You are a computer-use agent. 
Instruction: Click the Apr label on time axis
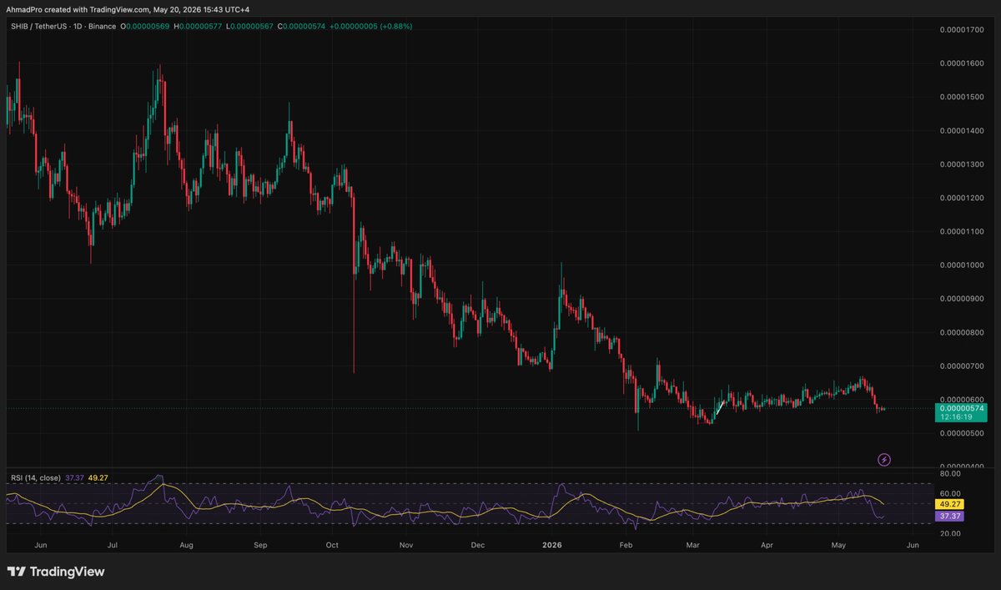click(x=767, y=544)
